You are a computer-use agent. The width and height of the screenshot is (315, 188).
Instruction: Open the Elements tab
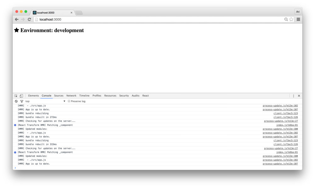click(33, 96)
